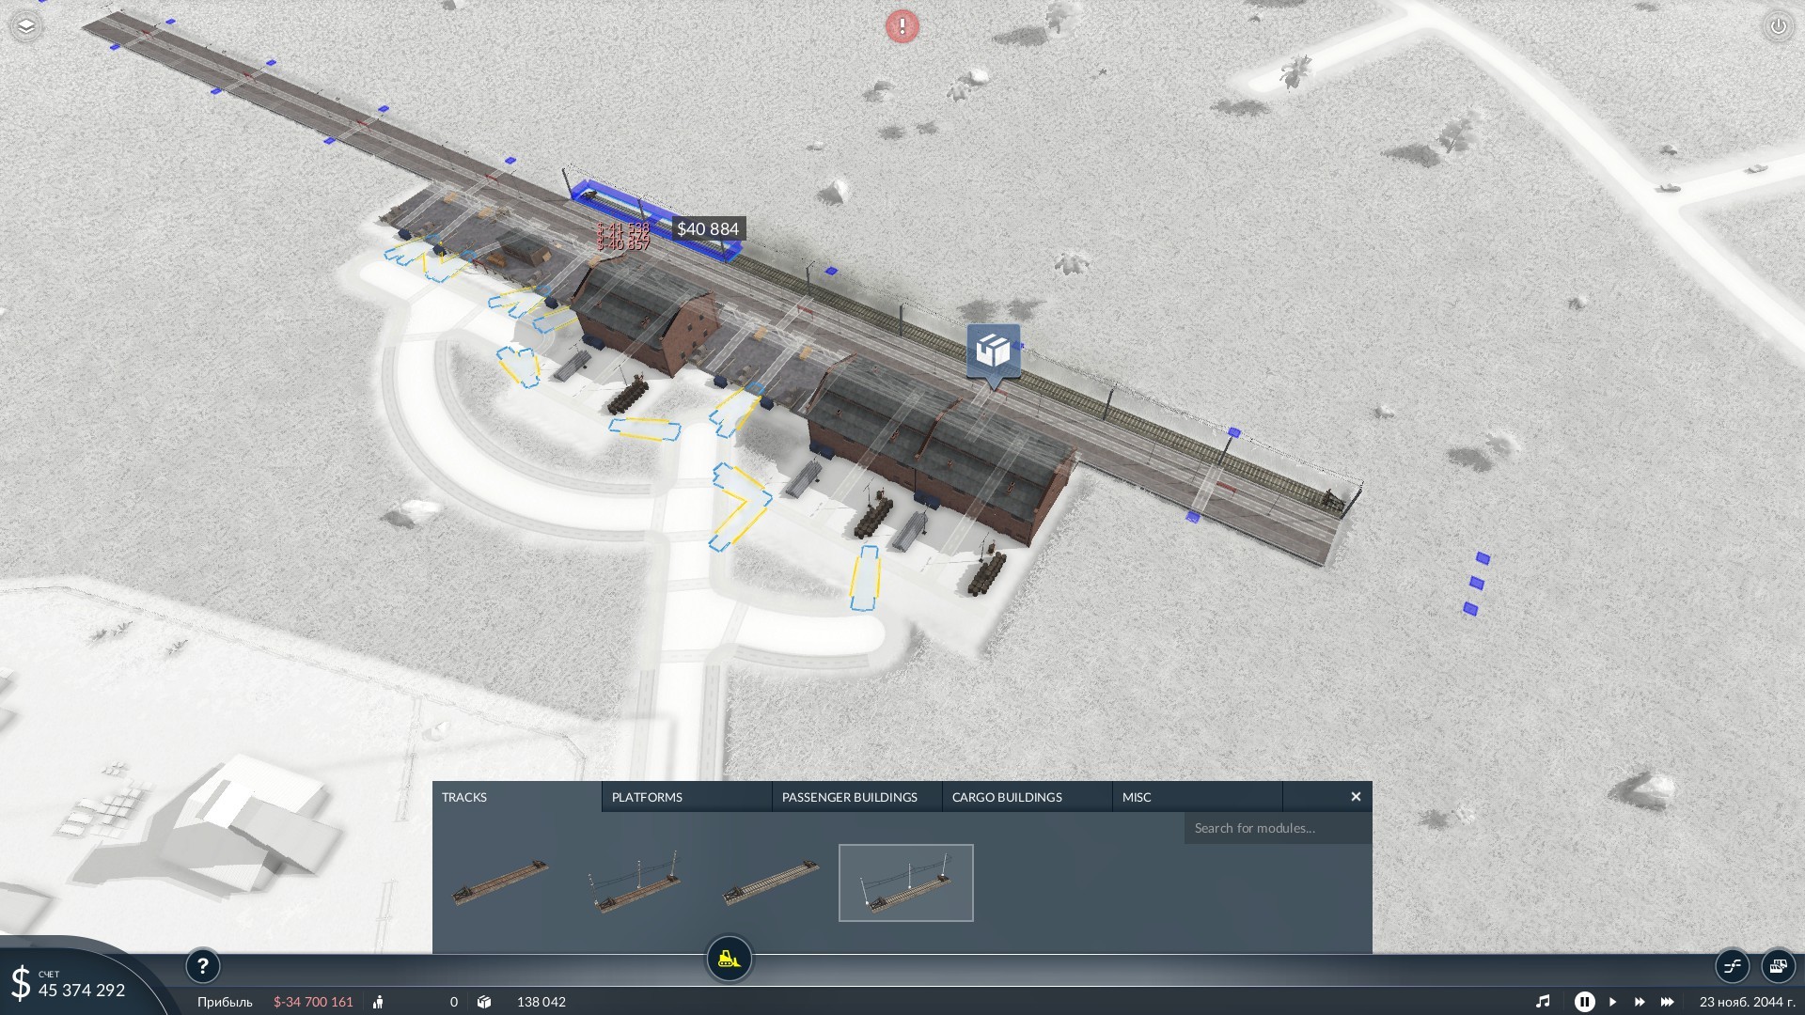Open the vehicle and line manager icon
Viewport: 1805px width, 1015px height.
(1777, 965)
